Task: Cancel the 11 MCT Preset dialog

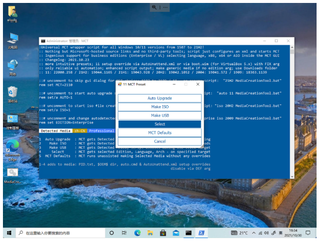Action: tap(159, 141)
